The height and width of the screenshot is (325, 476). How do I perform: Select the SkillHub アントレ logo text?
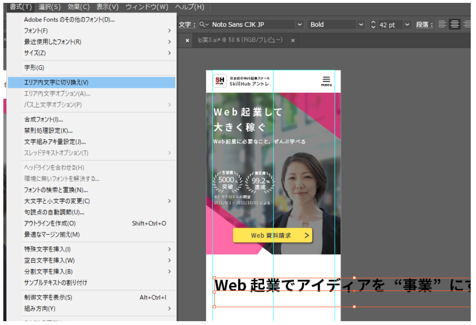249,84
